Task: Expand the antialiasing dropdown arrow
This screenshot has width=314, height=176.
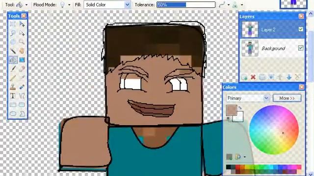Action: [x=229, y=5]
